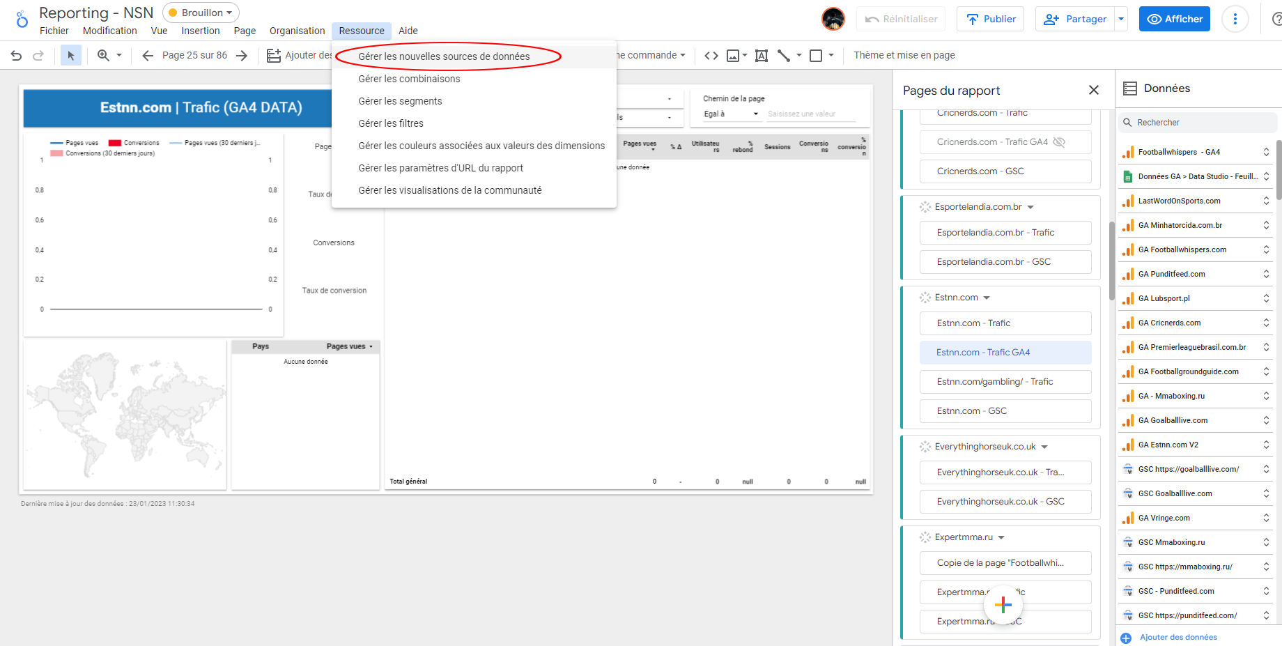Click the redo arrow icon
1282x646 pixels.
(38, 56)
